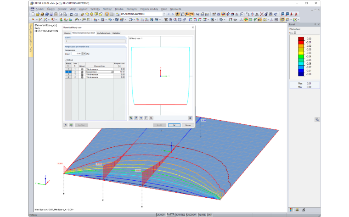349x217 pixels.
Task: Click the Open folder icon in toolbar
Action: point(38,14)
